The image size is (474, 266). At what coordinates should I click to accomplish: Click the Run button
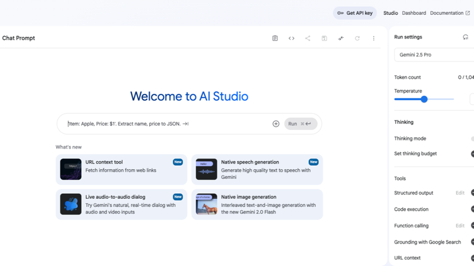tap(301, 124)
